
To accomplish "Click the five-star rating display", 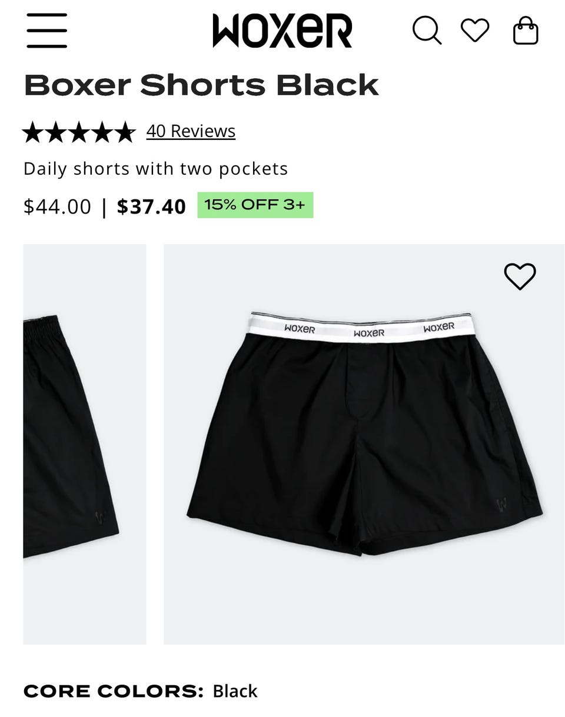I will point(79,132).
